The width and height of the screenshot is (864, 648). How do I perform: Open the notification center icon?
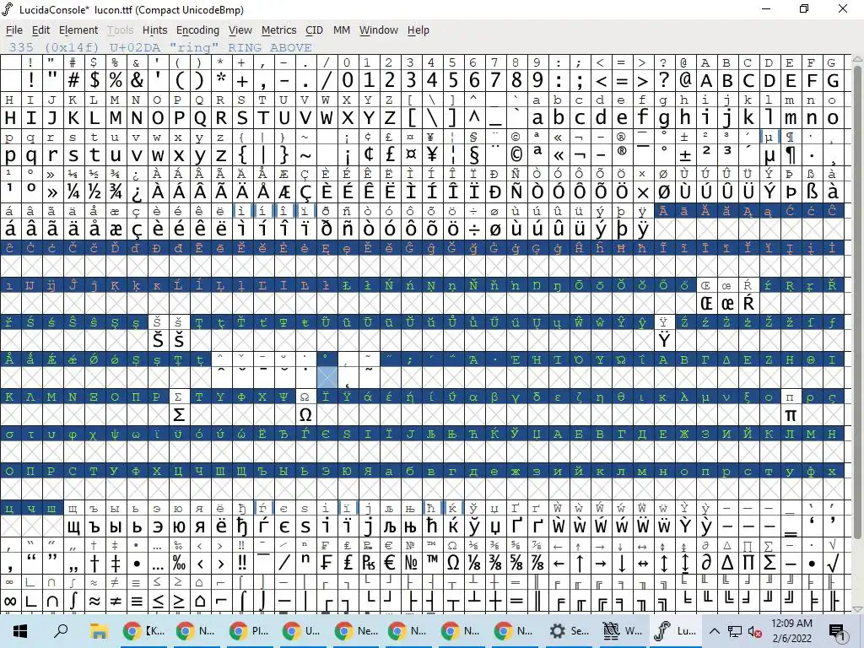pos(838,631)
